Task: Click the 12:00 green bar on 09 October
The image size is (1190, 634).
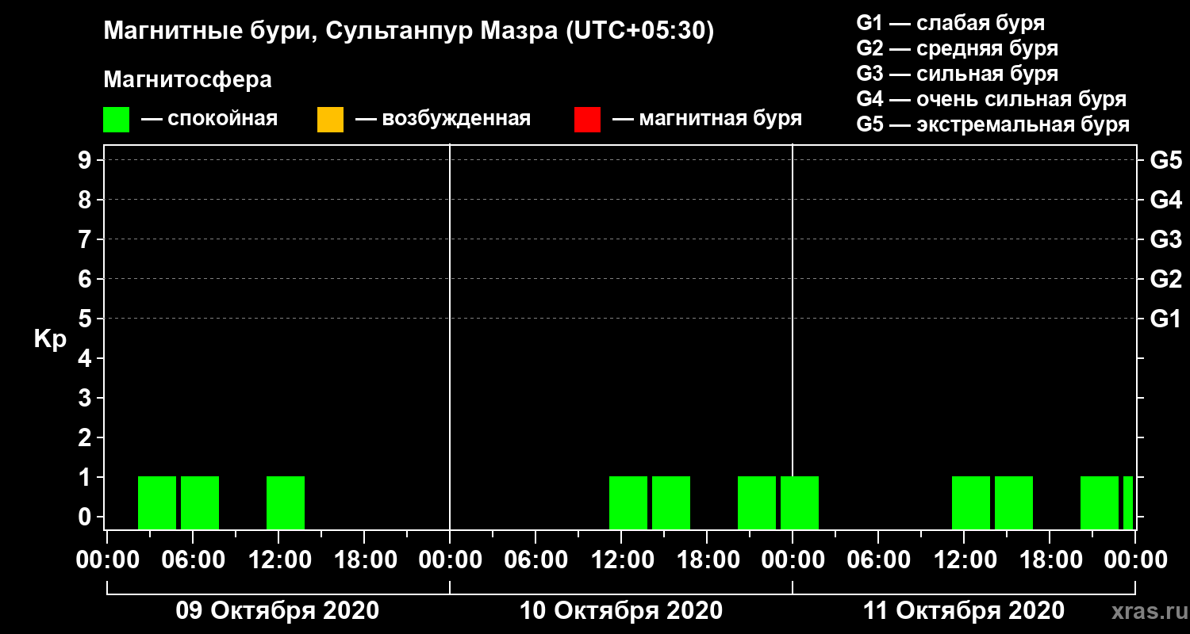Action: (286, 502)
